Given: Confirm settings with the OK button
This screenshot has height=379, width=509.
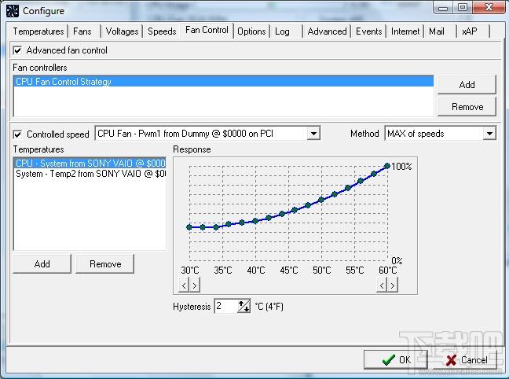Looking at the screenshot, I should [395, 359].
